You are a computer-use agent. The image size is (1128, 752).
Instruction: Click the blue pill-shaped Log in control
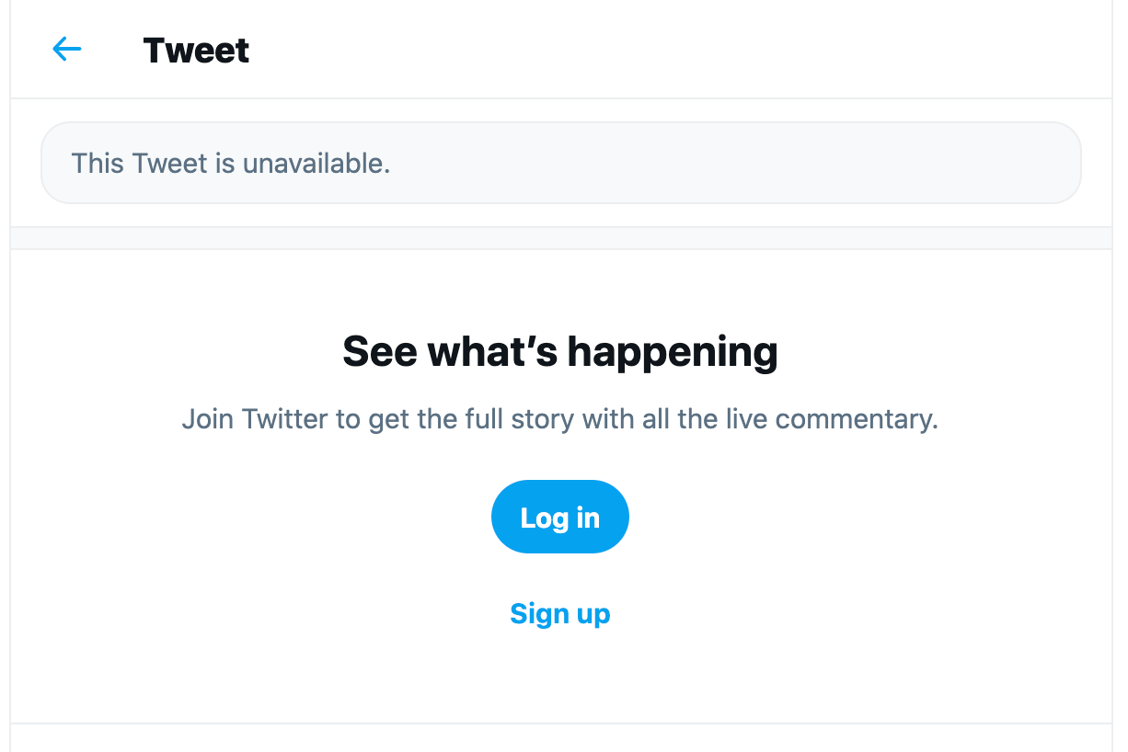pos(559,517)
